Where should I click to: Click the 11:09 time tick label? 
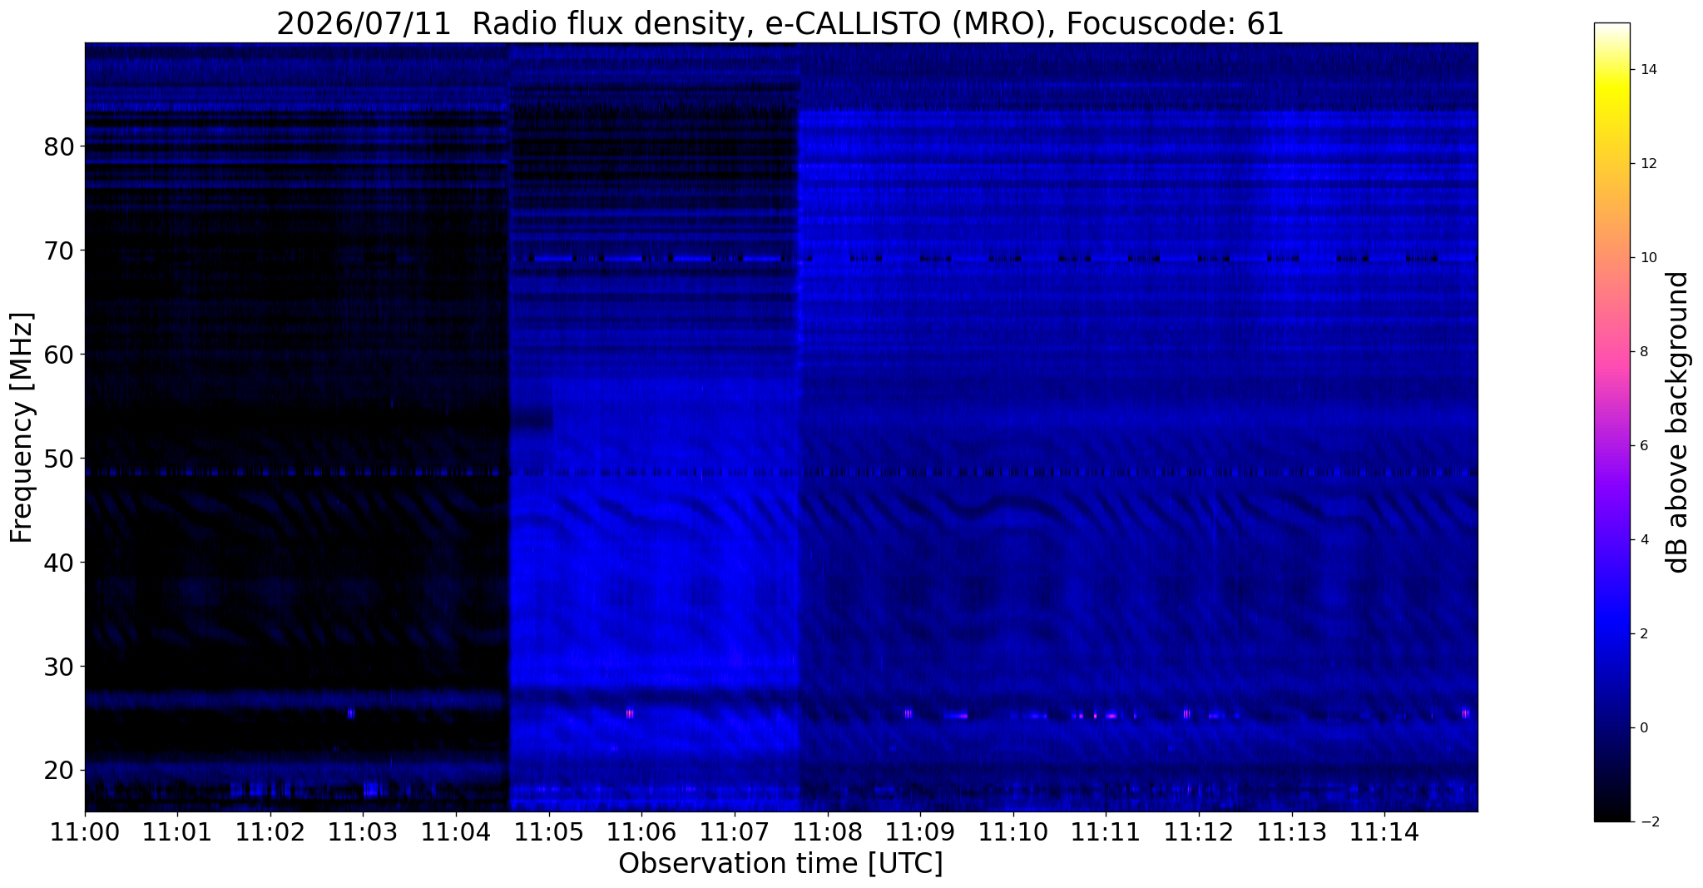point(920,832)
